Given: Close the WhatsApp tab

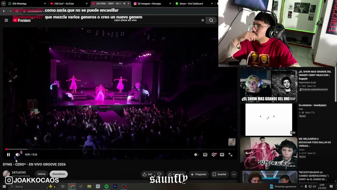Looking at the screenshot, I should pos(45,4).
